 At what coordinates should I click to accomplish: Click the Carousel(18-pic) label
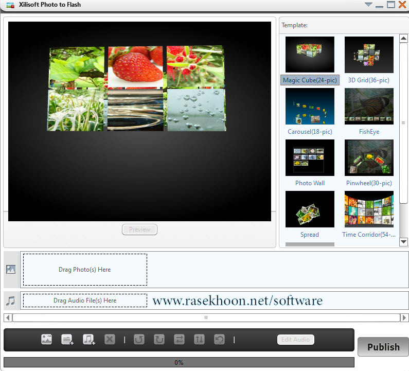pyautogui.click(x=310, y=132)
